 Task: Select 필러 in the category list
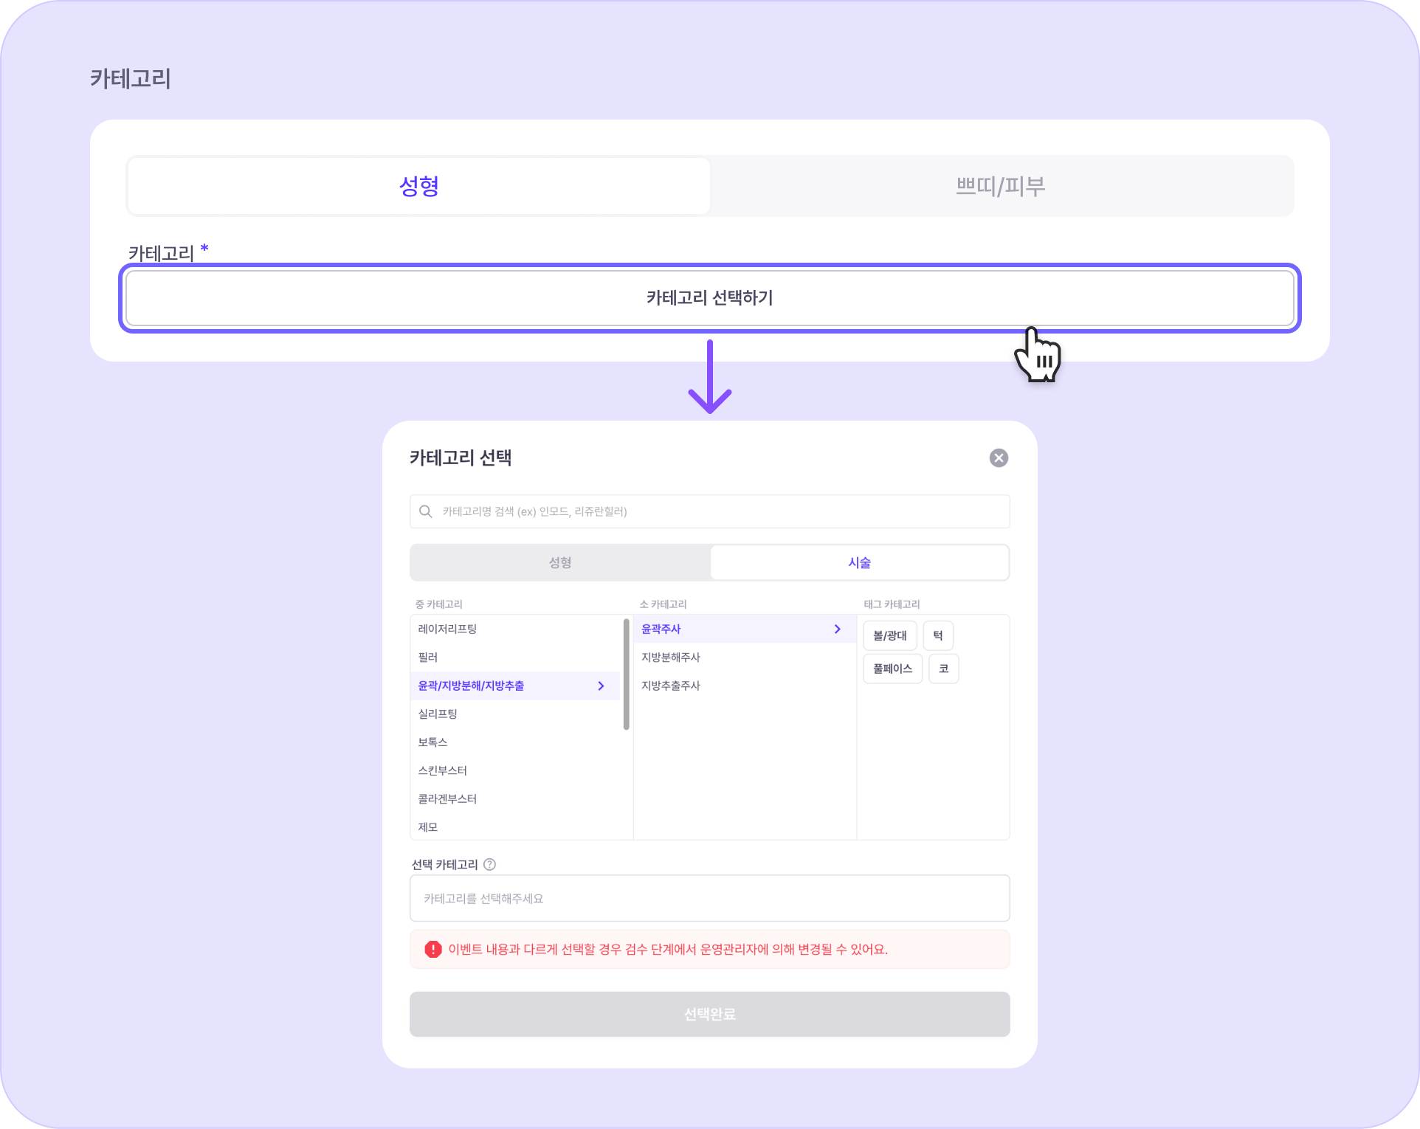pyautogui.click(x=516, y=657)
